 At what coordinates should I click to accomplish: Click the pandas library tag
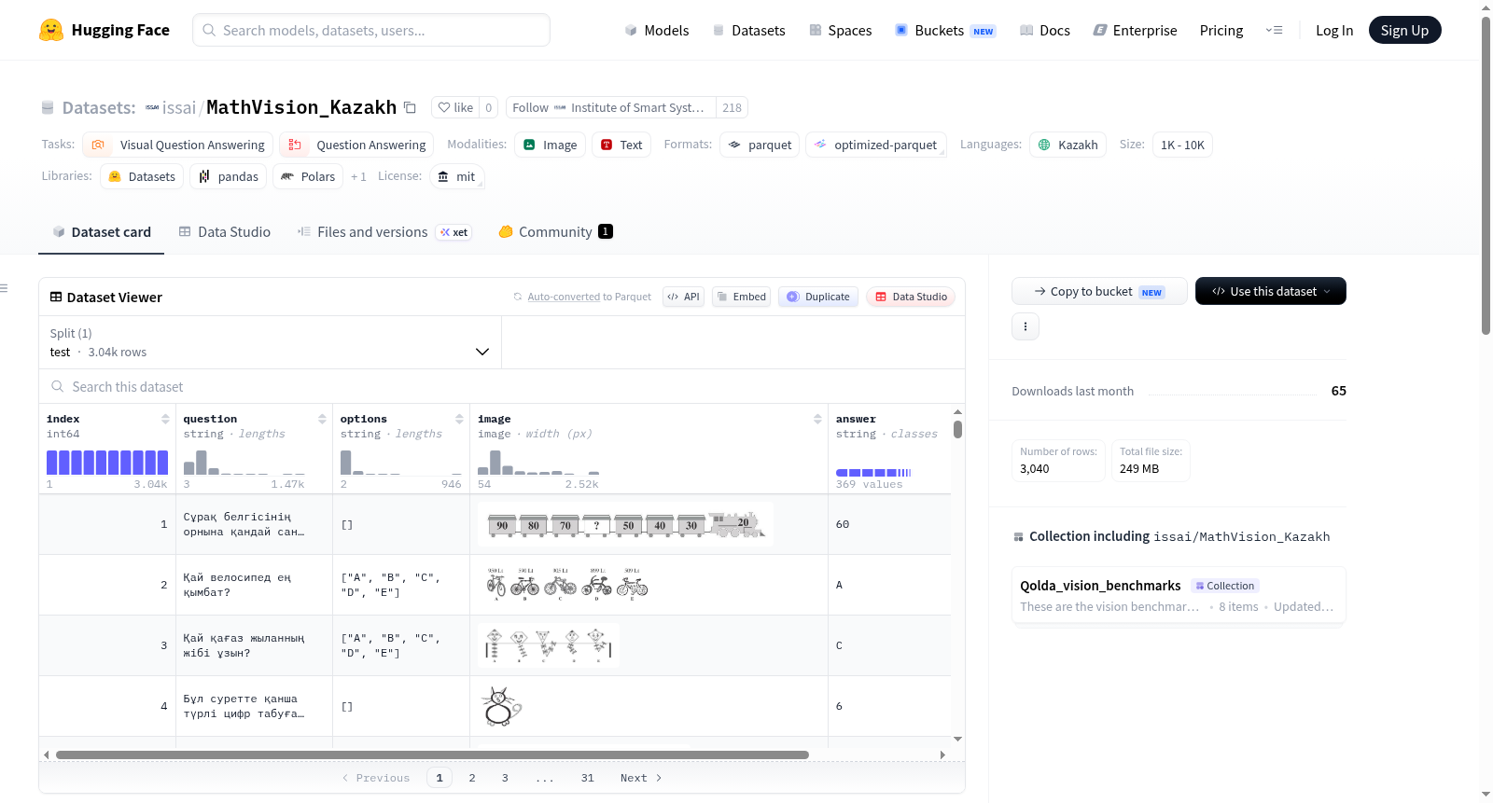pyautogui.click(x=229, y=176)
